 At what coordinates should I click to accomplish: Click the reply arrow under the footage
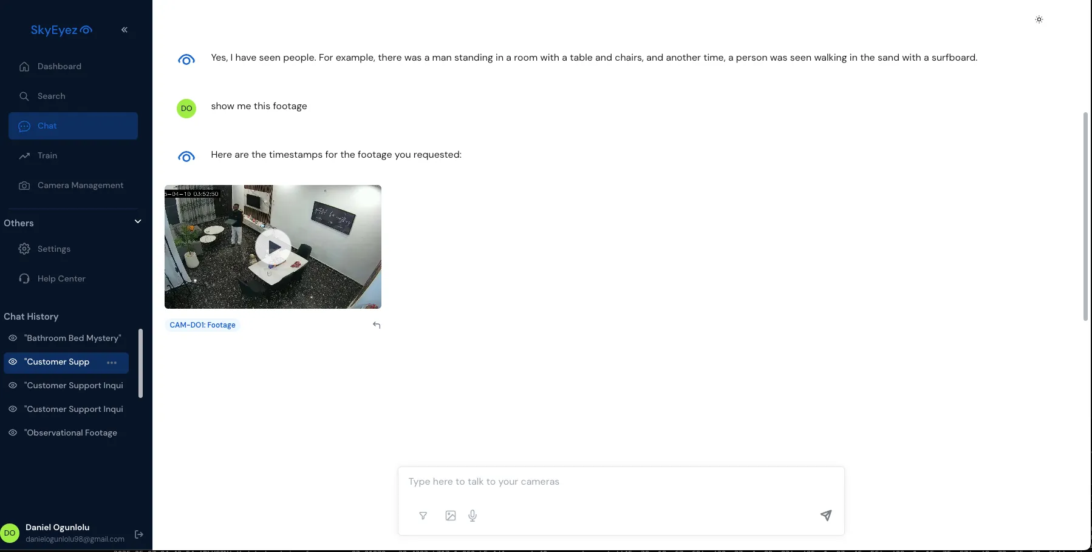click(377, 325)
